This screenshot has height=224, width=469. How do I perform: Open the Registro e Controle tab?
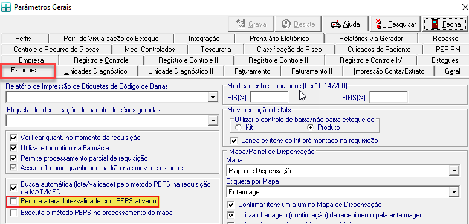click(101, 60)
